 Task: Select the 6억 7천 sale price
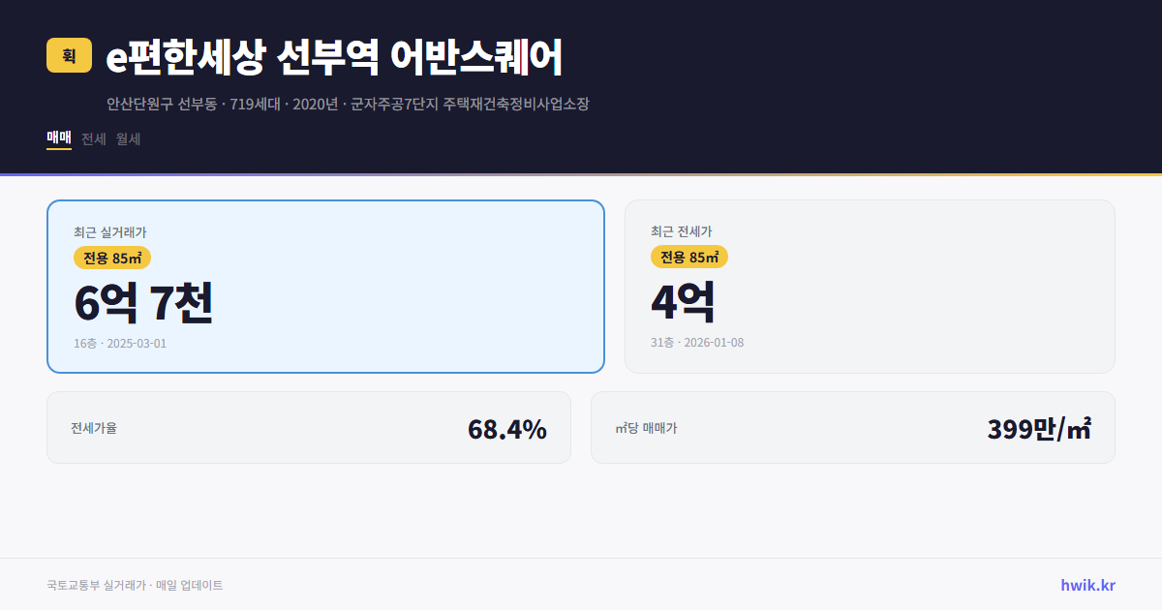145,304
